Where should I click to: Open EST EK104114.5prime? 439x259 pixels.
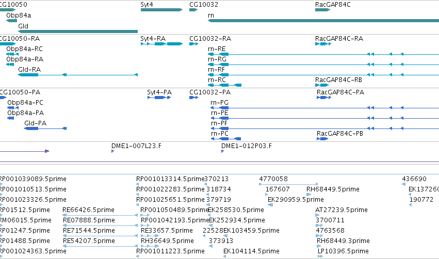(x=251, y=251)
